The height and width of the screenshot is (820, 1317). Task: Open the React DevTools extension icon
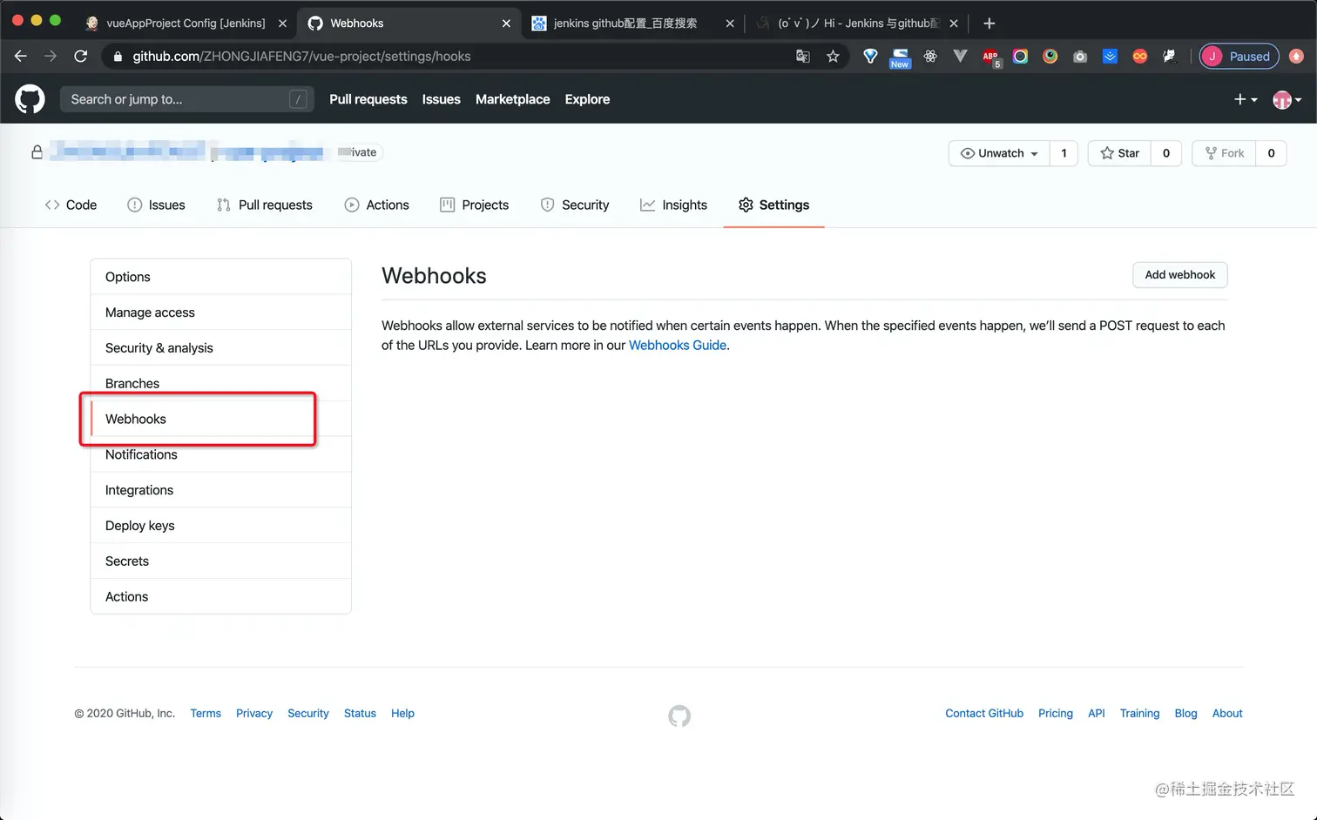point(930,57)
